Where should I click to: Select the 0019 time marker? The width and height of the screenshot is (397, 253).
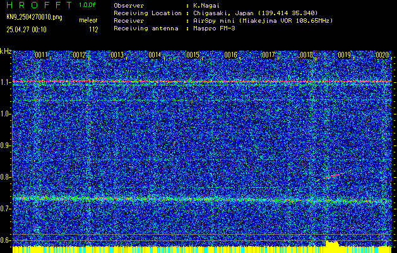click(345, 55)
